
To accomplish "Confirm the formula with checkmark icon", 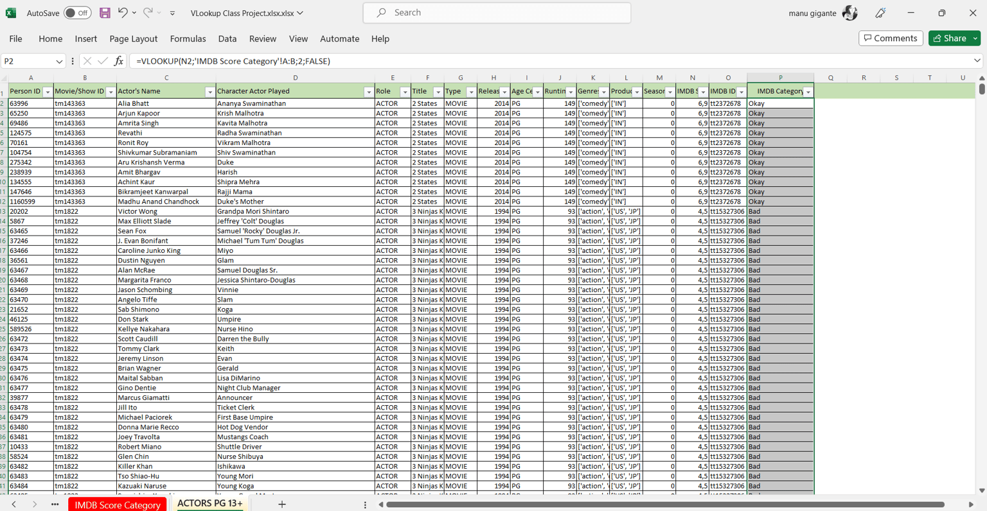I will coord(103,61).
